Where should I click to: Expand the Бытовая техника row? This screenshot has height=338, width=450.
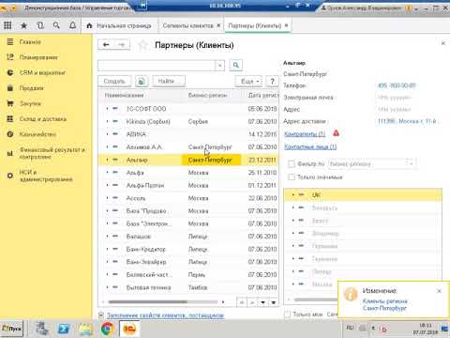(107, 287)
